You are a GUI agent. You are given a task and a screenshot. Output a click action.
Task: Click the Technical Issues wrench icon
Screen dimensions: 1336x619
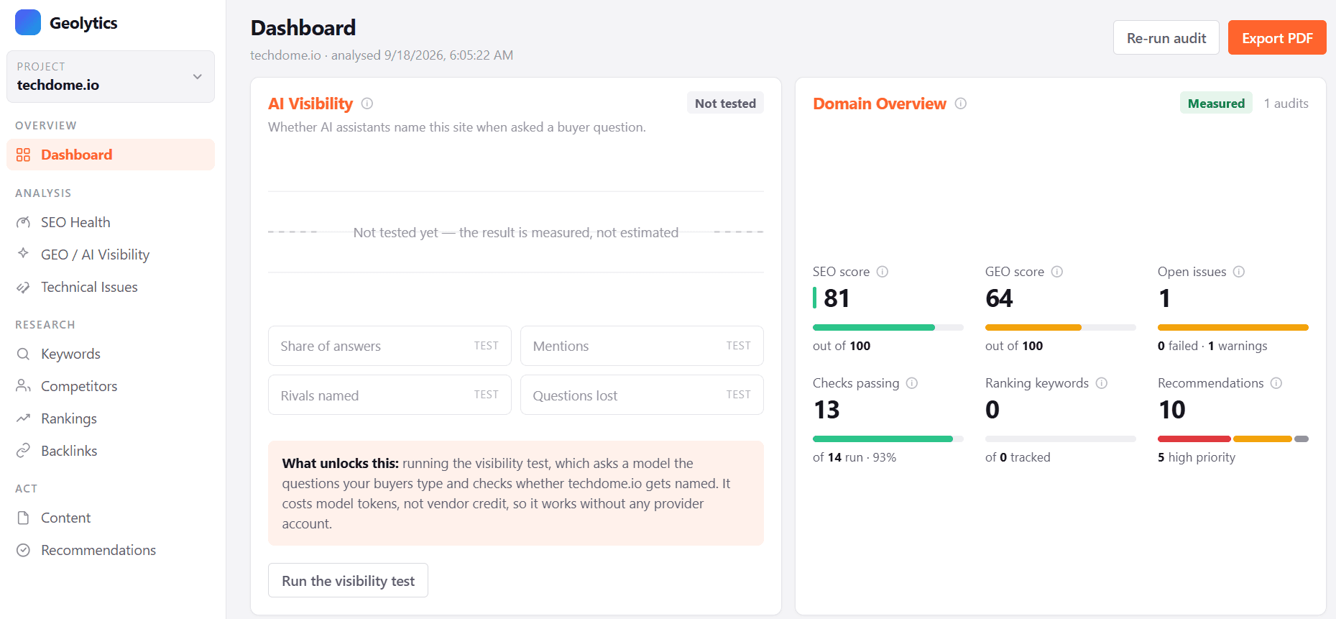23,287
